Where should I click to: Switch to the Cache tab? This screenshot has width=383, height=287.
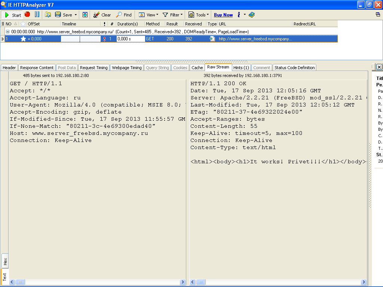point(197,68)
